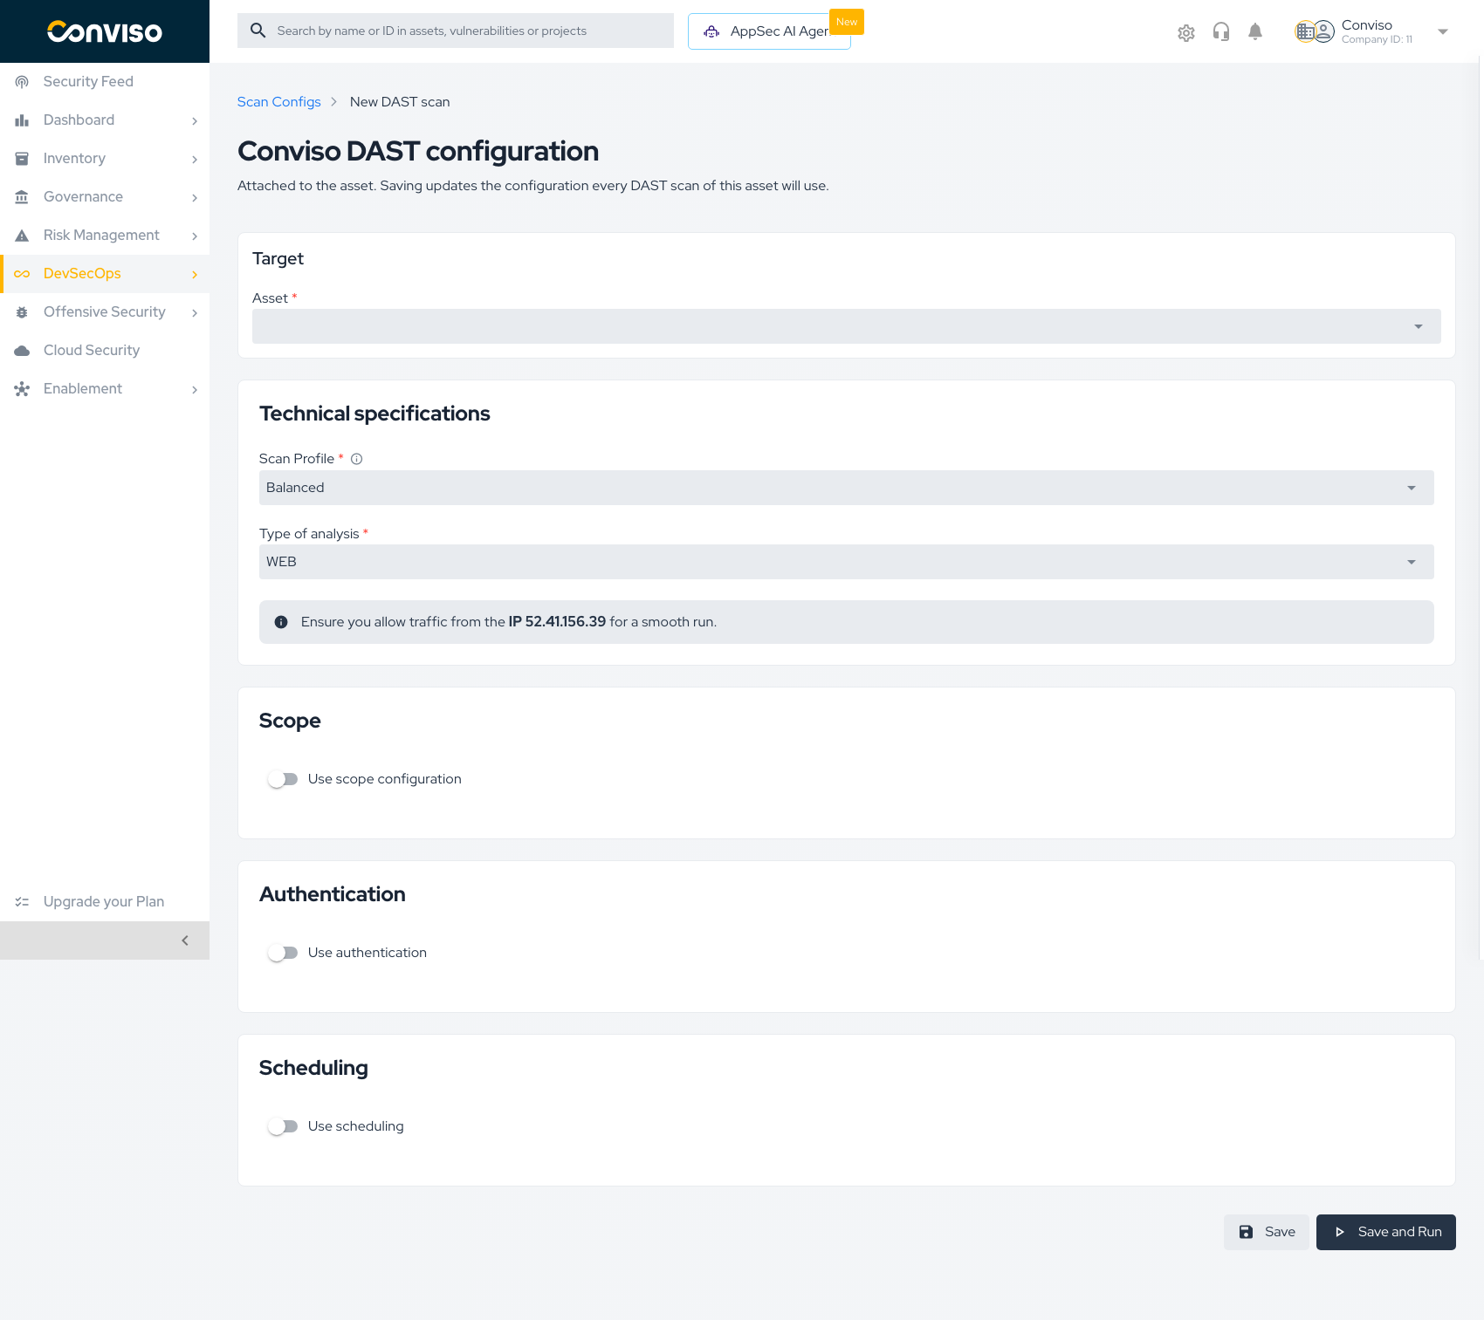Click the Upgrade your Plan checklist icon
This screenshot has width=1484, height=1320.
[x=22, y=902]
